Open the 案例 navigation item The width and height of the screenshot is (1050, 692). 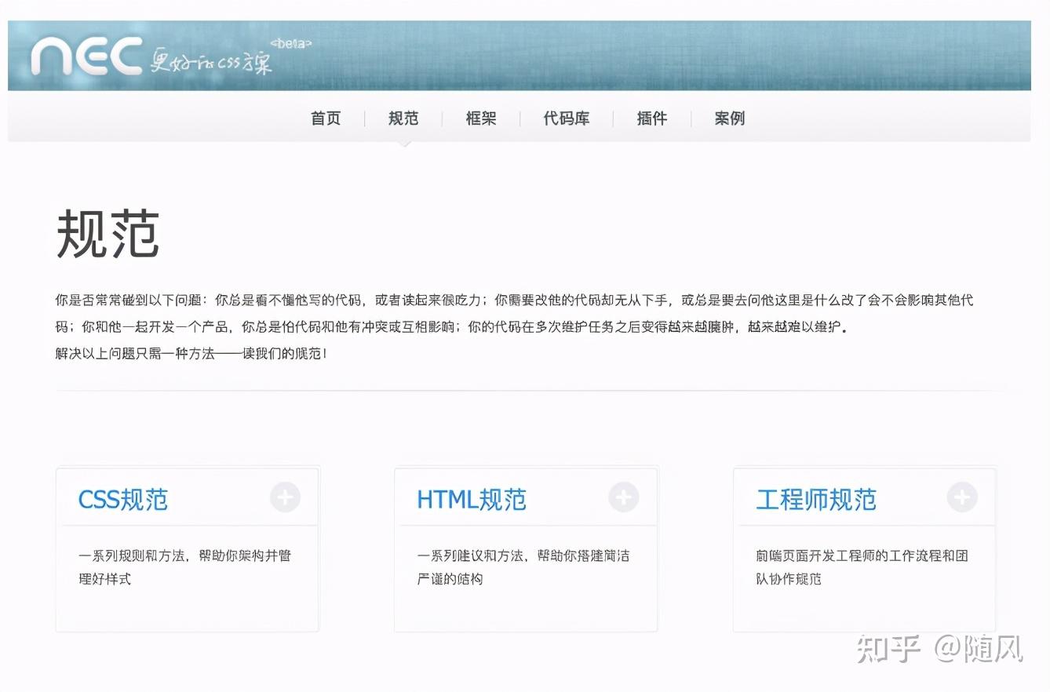[x=730, y=118]
